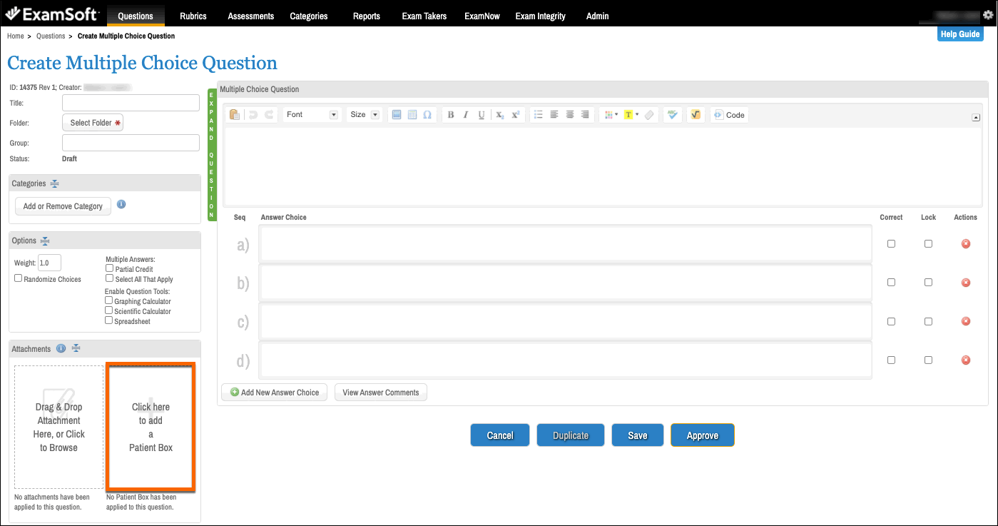The image size is (998, 526).
Task: Mark answer c) as correct
Action: click(x=891, y=321)
